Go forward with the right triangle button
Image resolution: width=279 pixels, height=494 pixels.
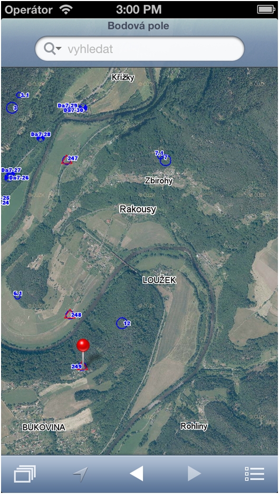[194, 473]
